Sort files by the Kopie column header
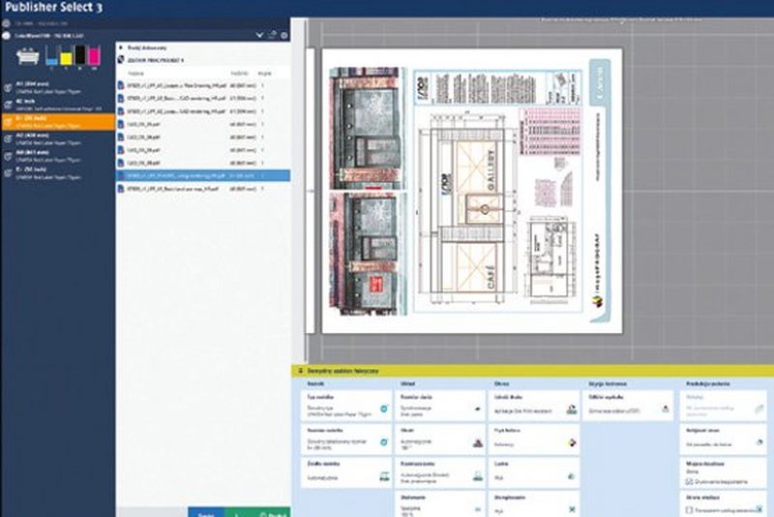This screenshot has height=517, width=774. (264, 73)
